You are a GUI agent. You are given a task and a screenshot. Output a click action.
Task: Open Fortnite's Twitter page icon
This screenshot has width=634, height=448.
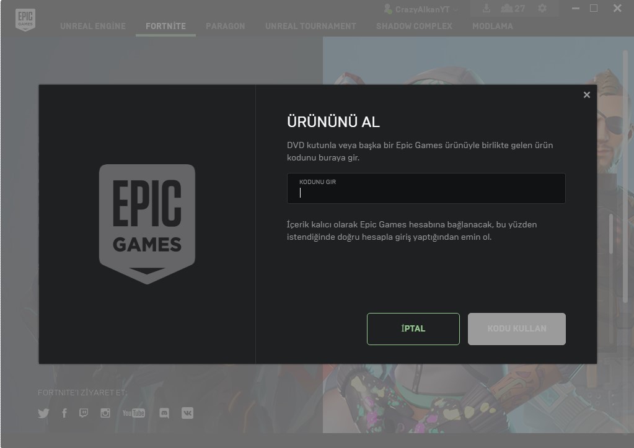point(43,413)
